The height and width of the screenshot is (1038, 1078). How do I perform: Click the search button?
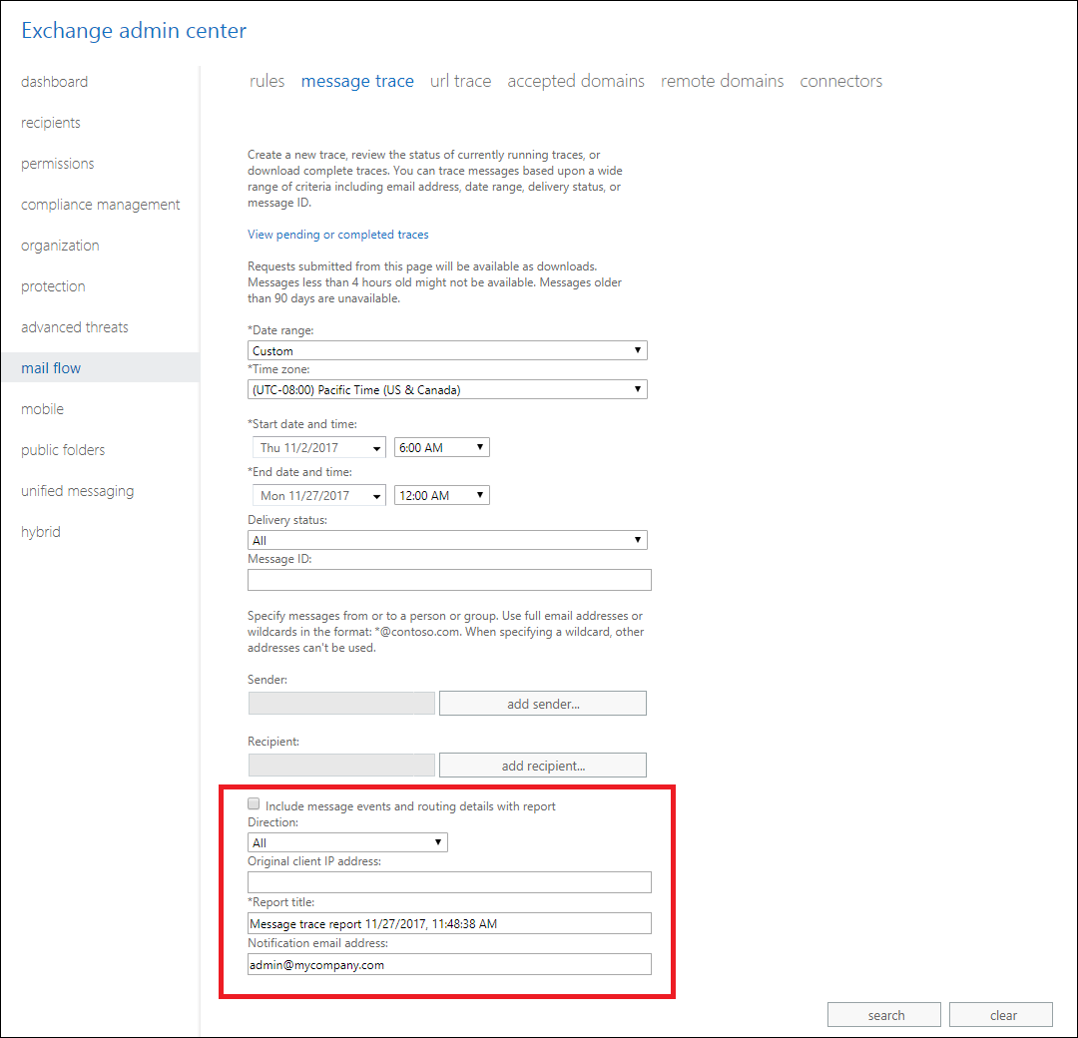[884, 1015]
